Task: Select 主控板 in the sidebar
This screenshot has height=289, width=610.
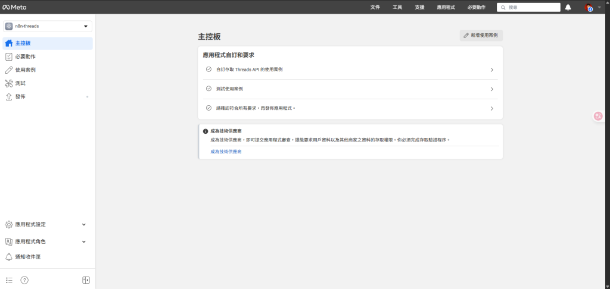Action: tap(48, 43)
